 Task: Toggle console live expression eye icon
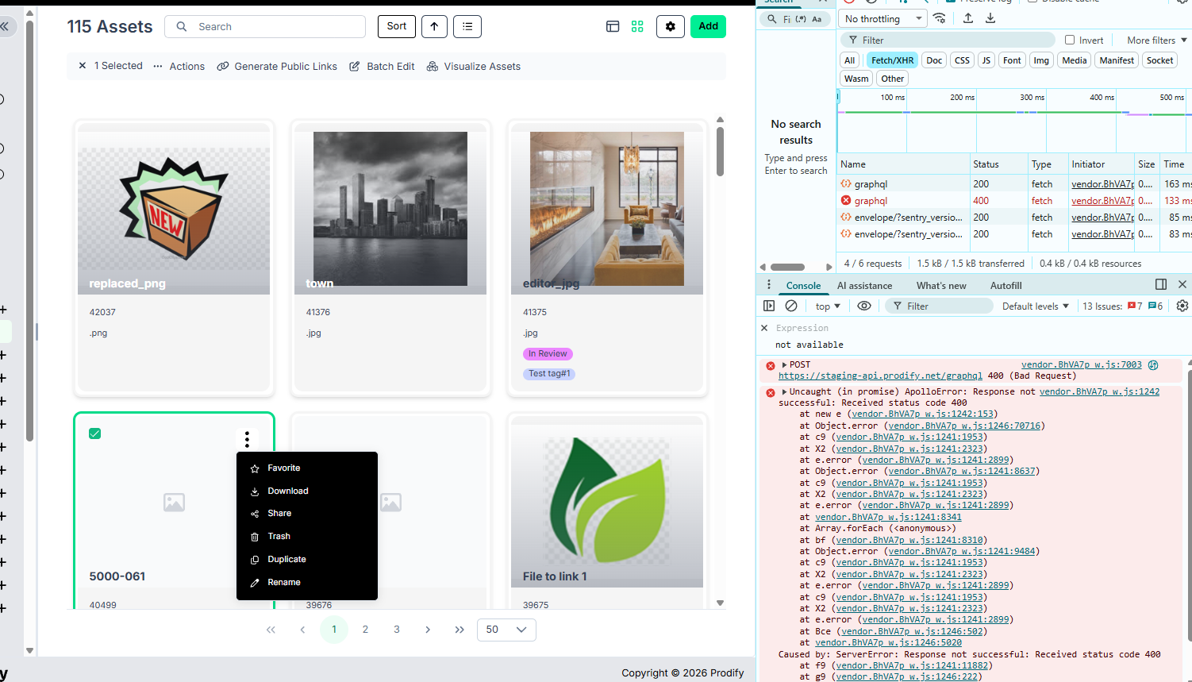tap(864, 306)
